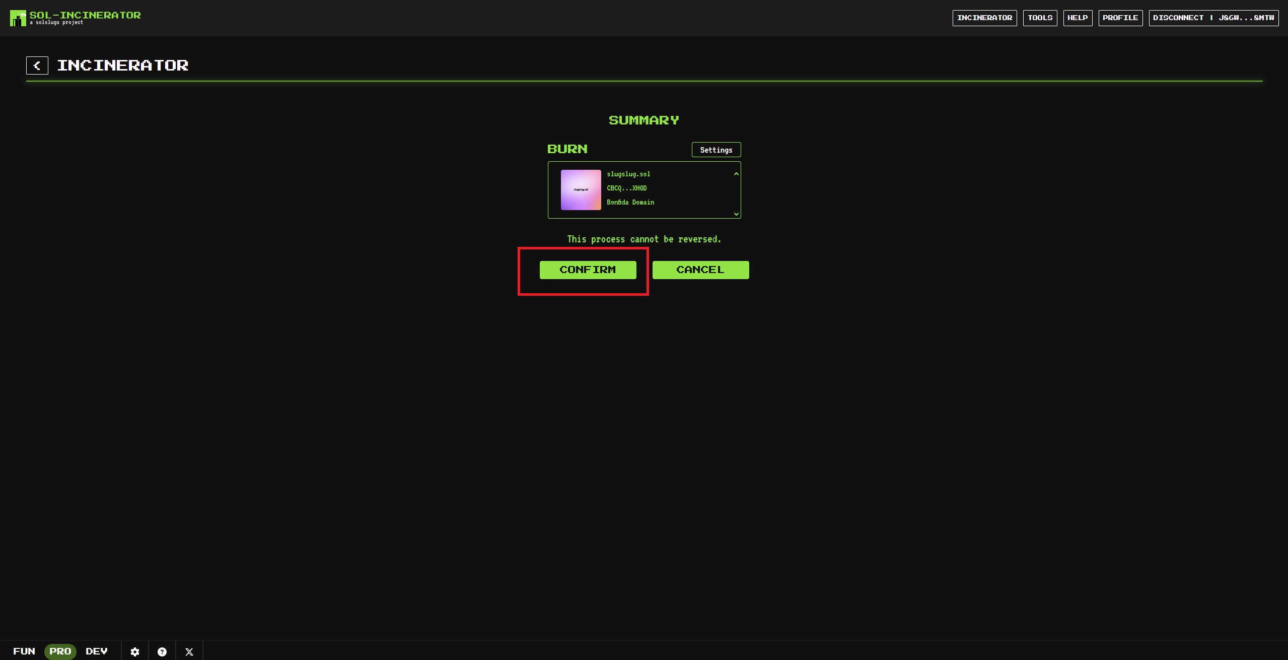1288x660 pixels.
Task: Open the Help menu item
Action: point(1078,18)
